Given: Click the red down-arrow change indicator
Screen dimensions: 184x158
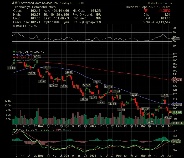Looking at the screenshot, I should (x=146, y=11).
